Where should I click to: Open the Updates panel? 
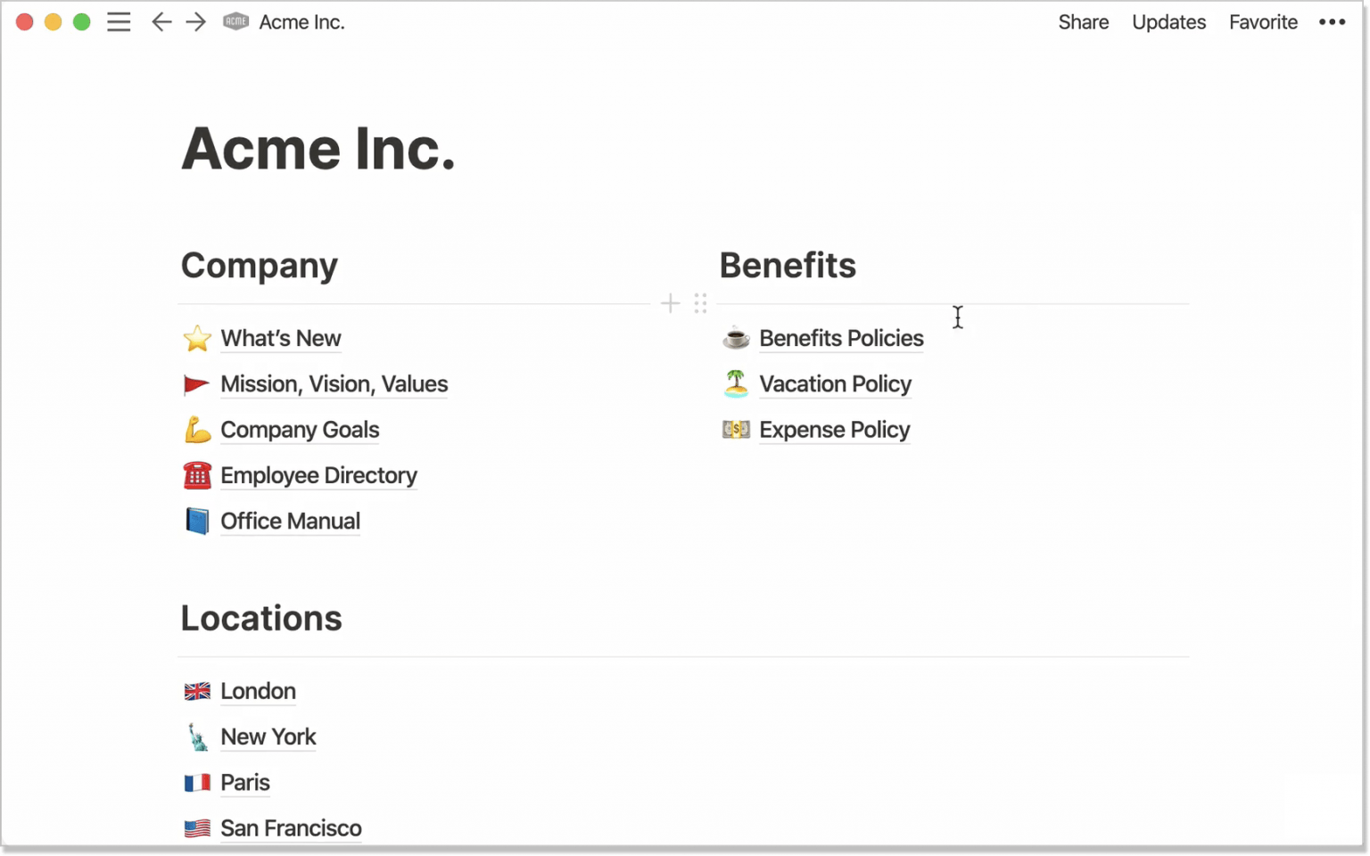[x=1168, y=22]
